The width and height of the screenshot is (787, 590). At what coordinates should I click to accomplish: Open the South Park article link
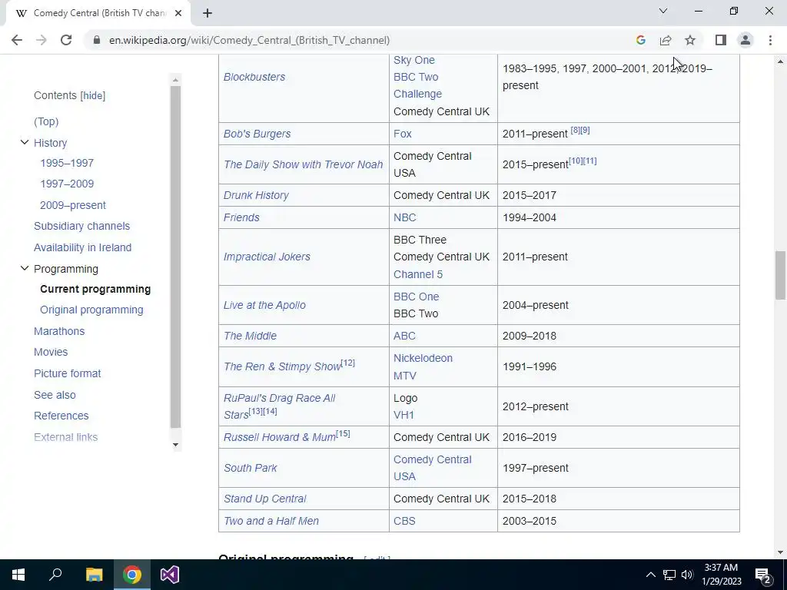pos(250,468)
